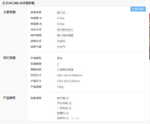Viewport: 150px width, 124px height.
Task: Click the 全进风 value
Action: (61, 41)
